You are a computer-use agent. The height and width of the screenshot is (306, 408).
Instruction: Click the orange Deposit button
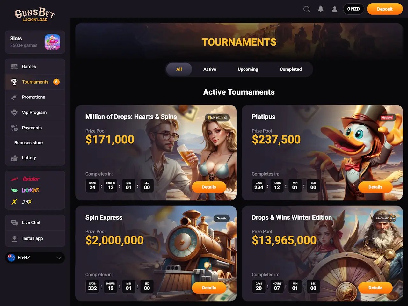(x=385, y=9)
